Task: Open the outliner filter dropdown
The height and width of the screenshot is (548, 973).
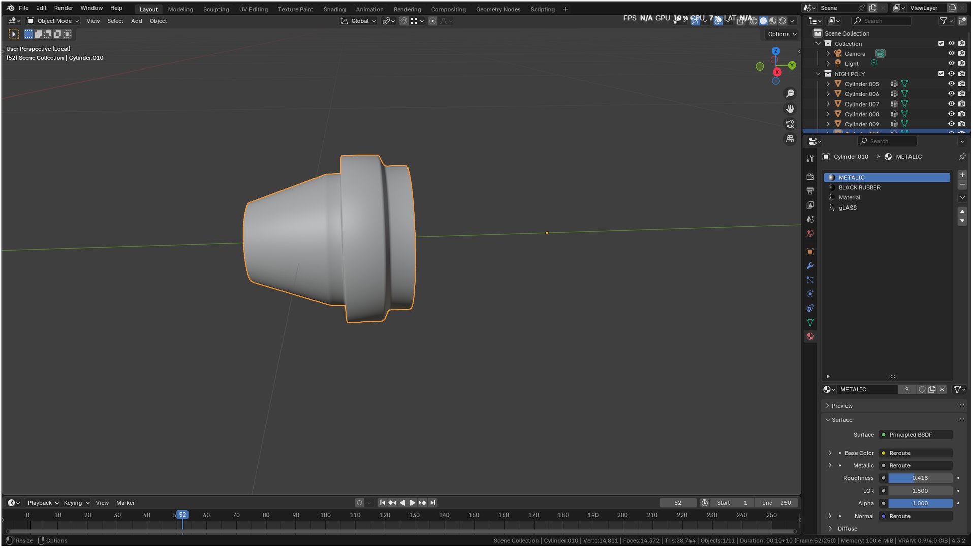Action: coord(946,21)
